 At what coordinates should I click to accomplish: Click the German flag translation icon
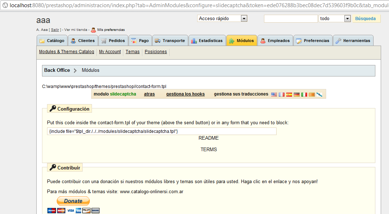pos(297,94)
